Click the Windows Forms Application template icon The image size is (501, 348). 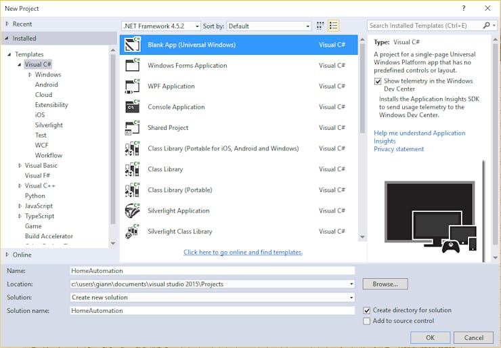[132, 65]
